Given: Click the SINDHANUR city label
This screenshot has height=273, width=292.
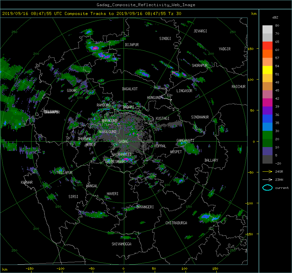Looking at the screenshot, I should click(x=200, y=117).
